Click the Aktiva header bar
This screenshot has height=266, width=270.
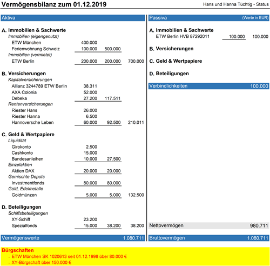click(73, 18)
